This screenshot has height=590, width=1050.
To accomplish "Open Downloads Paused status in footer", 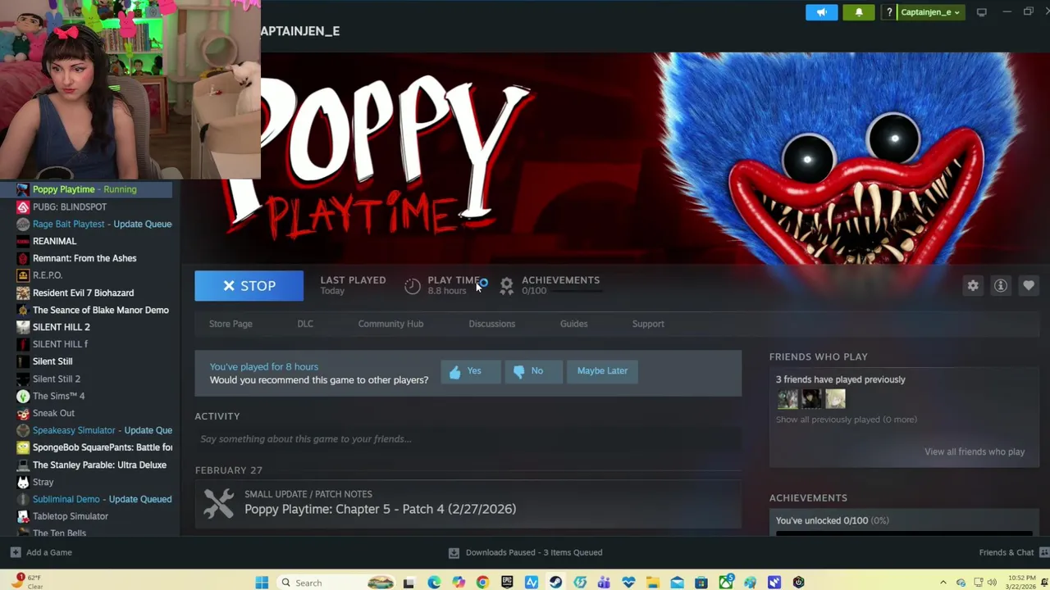I will click(526, 552).
